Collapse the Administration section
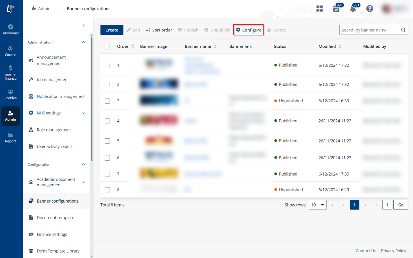This screenshot has width=413, height=258. tap(83, 42)
